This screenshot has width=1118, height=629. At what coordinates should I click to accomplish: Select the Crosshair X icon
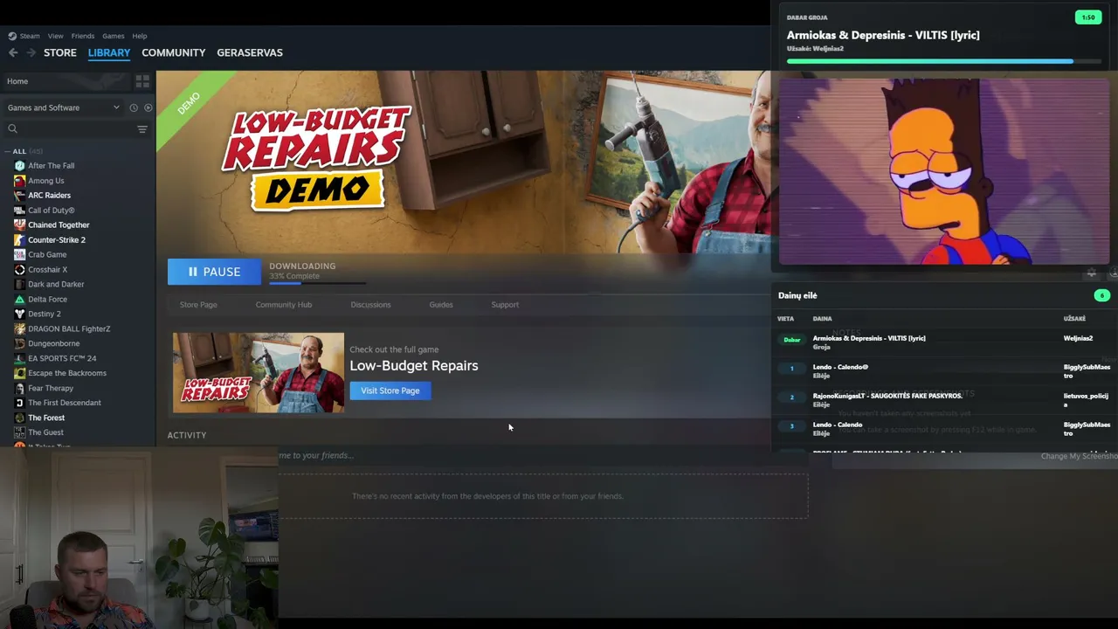(19, 270)
